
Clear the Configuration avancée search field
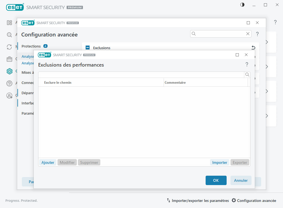248,34
